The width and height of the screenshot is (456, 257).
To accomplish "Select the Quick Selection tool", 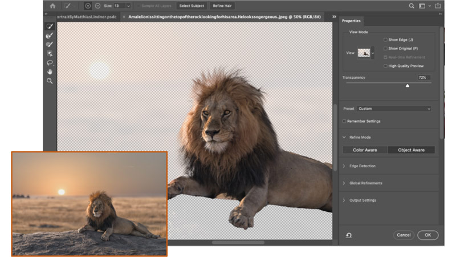I will tap(50, 26).
